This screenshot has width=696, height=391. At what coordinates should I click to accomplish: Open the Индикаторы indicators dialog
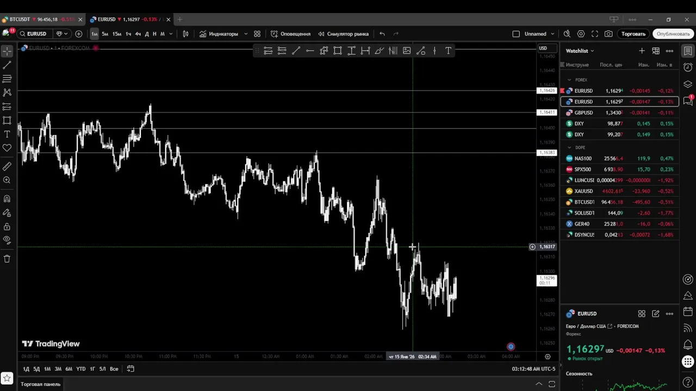click(x=219, y=34)
